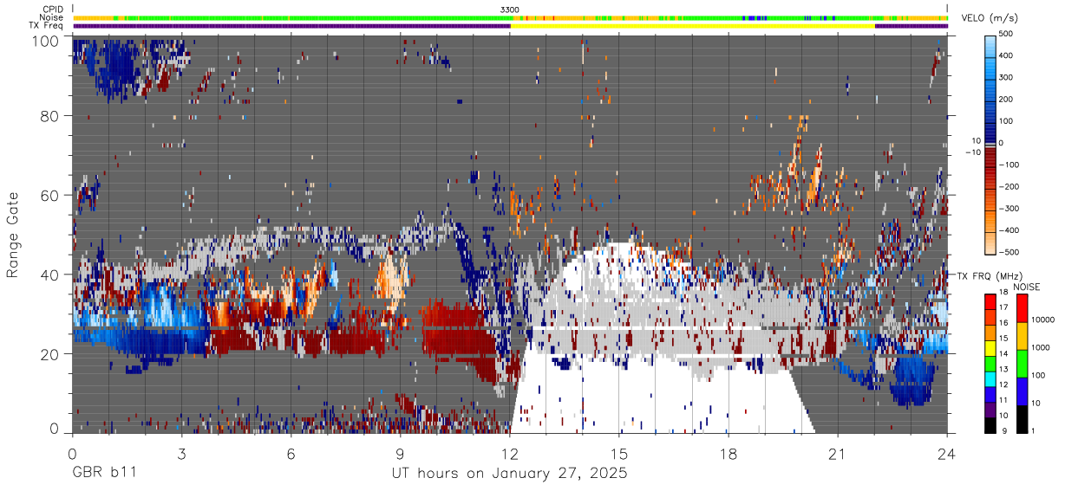Image resolution: width=1065 pixels, height=491 pixels.
Task: Click the -100 tick on velocity colorbar
Action: 1009,165
